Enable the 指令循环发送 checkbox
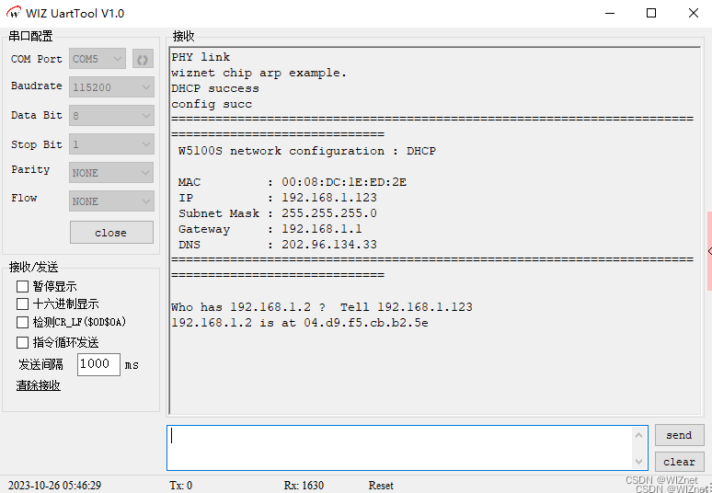Screen dimensions: 712x493 pos(22,342)
